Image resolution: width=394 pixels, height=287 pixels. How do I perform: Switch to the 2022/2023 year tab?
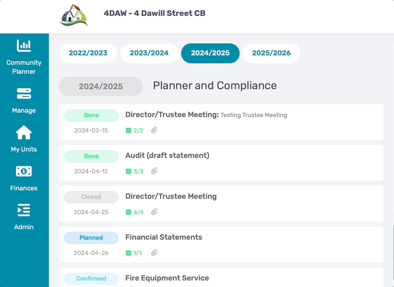88,53
